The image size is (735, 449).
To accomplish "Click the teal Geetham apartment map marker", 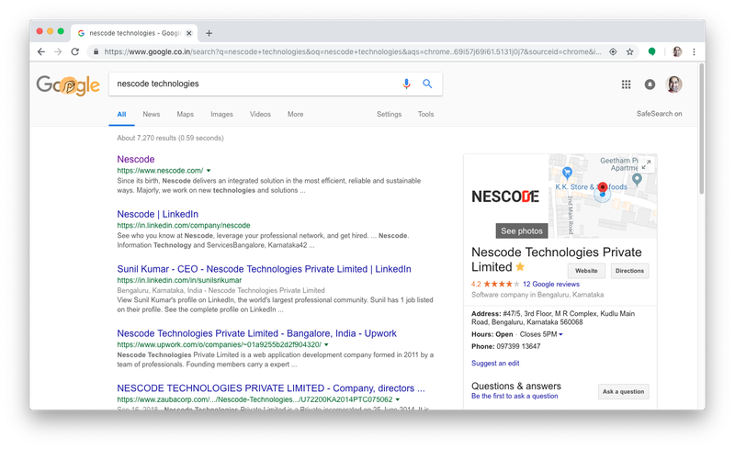I will [637, 179].
